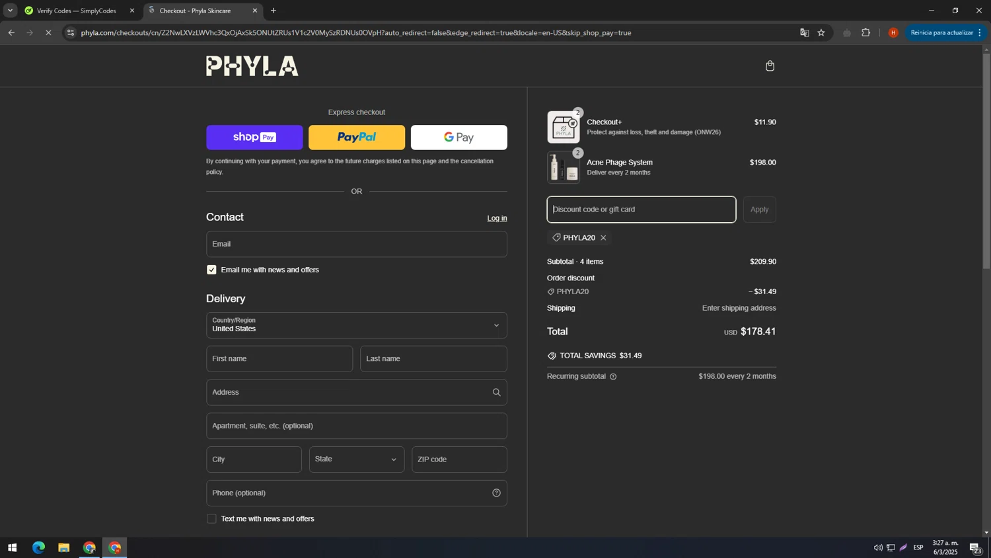Image resolution: width=991 pixels, height=558 pixels.
Task: Click the Phyla logo
Action: coord(252,66)
